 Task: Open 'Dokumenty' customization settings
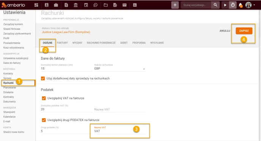[9, 102]
